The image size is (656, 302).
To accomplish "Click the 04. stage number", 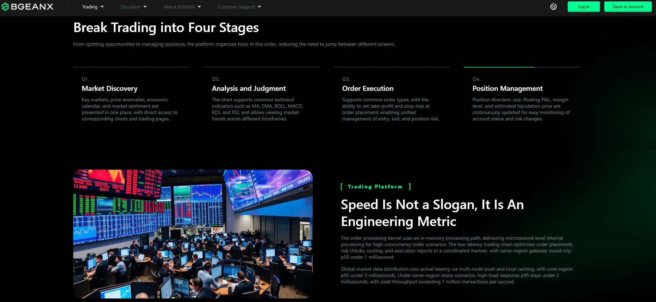I will [x=476, y=79].
